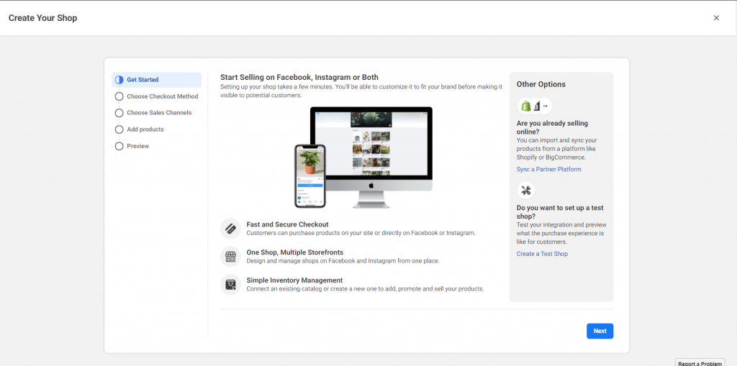
Task: Click the BigCommerce logo icon
Action: 535,106
